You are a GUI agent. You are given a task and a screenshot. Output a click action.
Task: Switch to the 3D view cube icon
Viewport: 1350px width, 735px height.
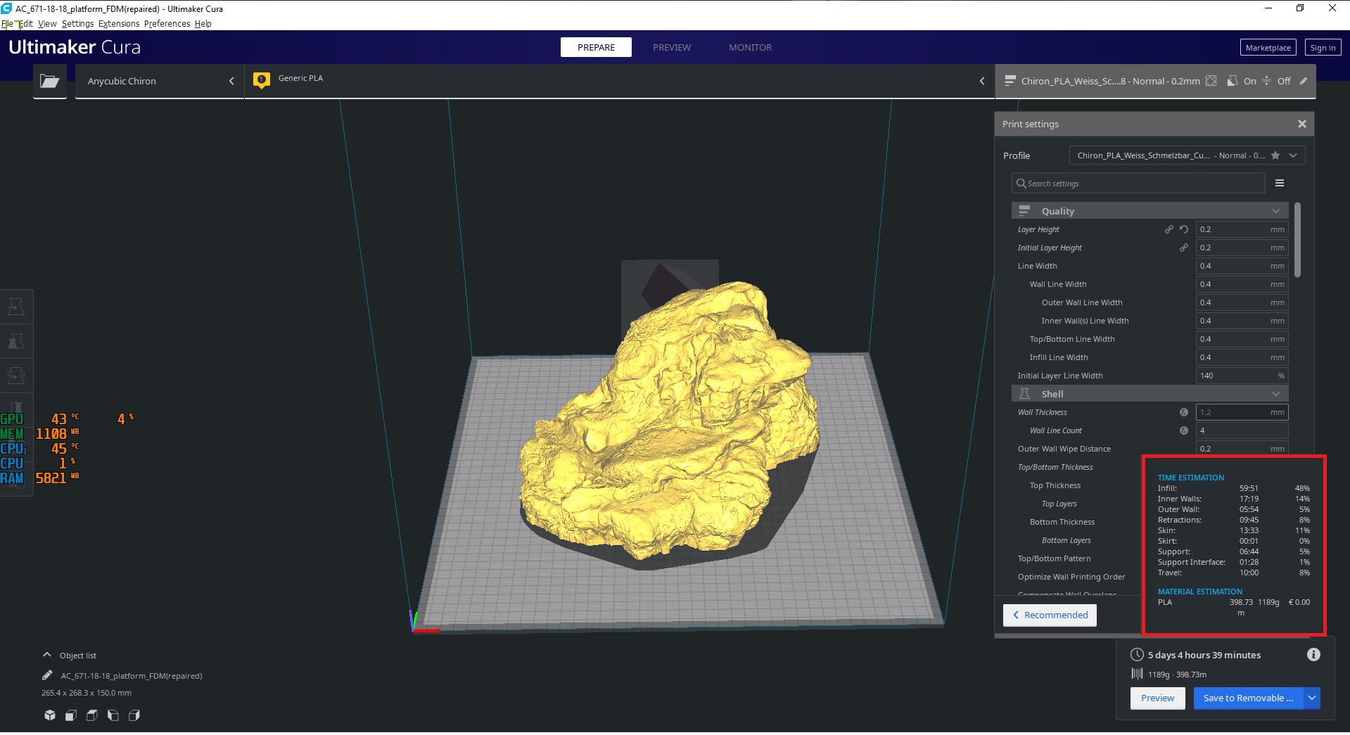(50, 715)
